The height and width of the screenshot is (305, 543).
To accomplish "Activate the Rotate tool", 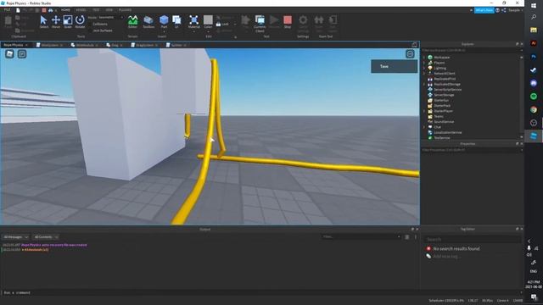I will [x=80, y=22].
